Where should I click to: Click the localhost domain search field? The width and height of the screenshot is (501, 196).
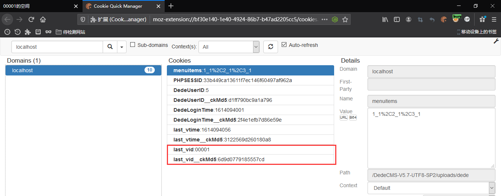pyautogui.click(x=57, y=47)
